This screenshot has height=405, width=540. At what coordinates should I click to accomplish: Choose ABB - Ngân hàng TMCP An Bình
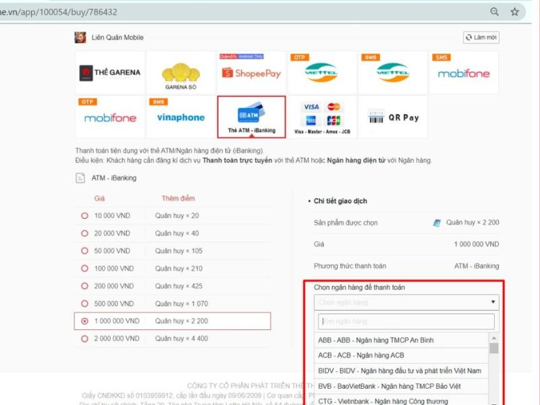point(402,340)
